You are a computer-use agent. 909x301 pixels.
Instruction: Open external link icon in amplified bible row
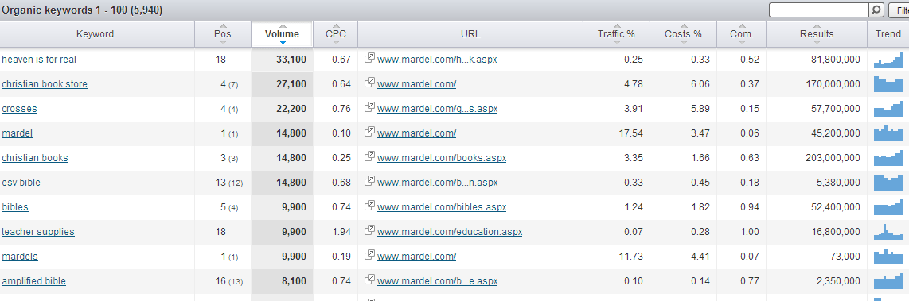click(x=369, y=280)
